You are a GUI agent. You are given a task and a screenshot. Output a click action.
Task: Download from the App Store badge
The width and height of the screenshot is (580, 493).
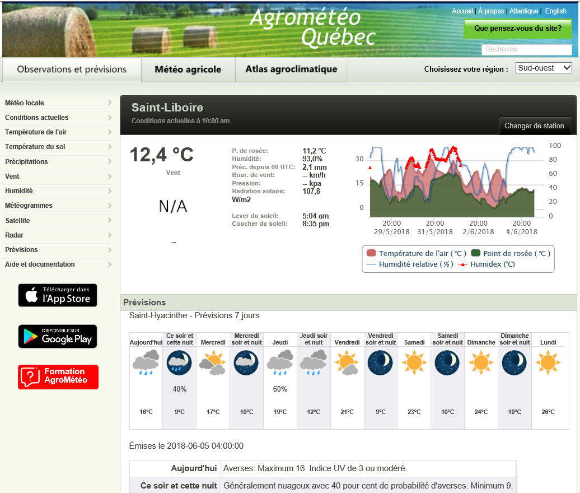point(58,295)
